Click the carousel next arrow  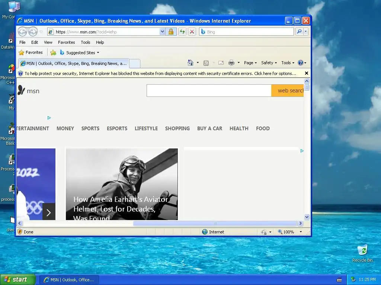[x=49, y=212]
